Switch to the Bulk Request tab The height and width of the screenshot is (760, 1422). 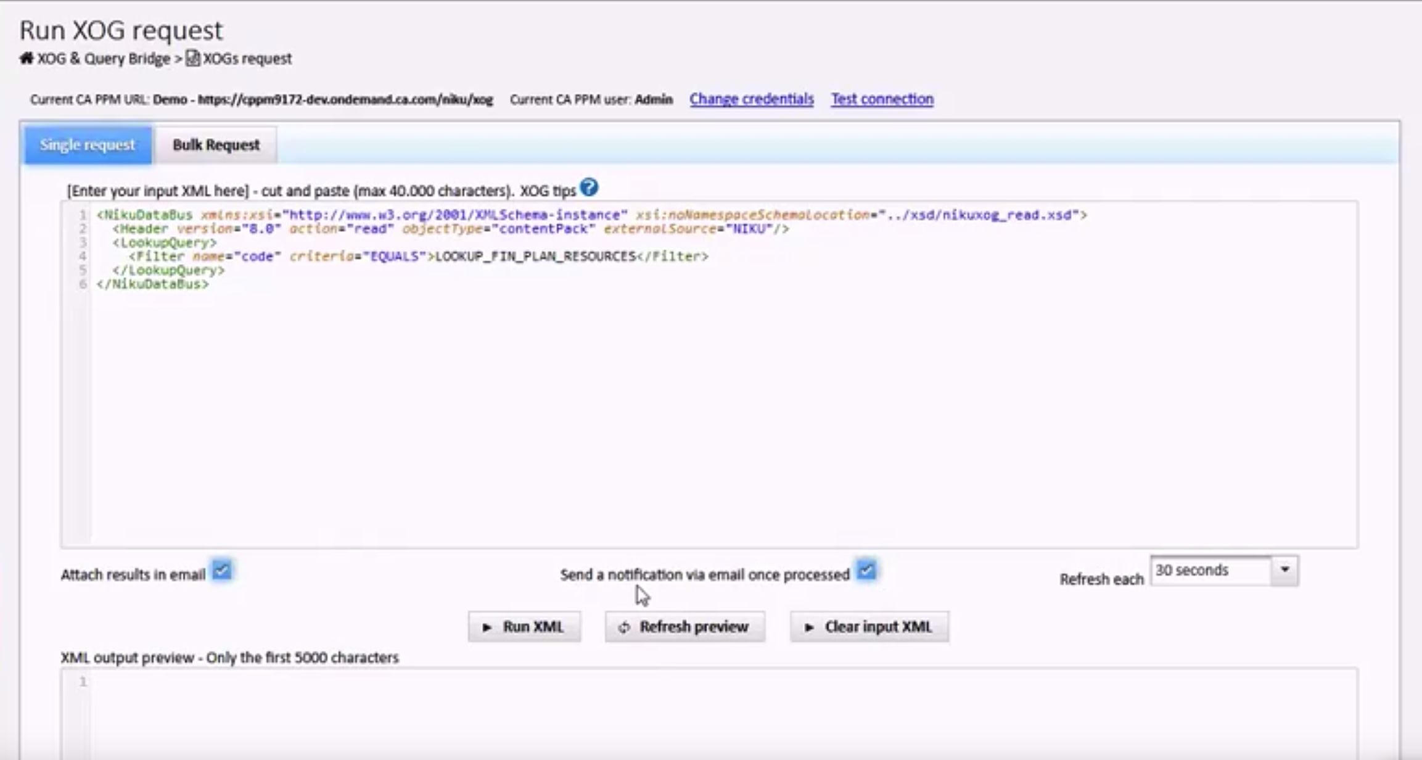[216, 145]
